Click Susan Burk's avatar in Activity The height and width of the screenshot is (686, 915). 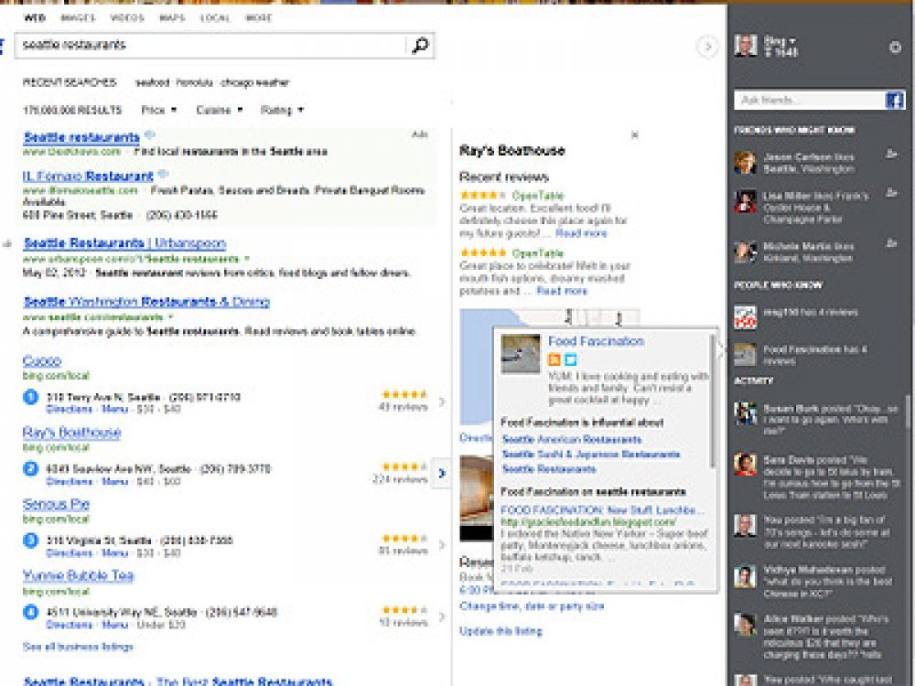[x=745, y=413]
